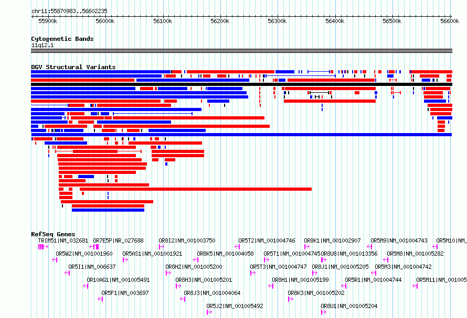Select the OR5J2 gene arrow glyph
Image resolution: width=467 pixels, height=318 pixels.
point(209,312)
